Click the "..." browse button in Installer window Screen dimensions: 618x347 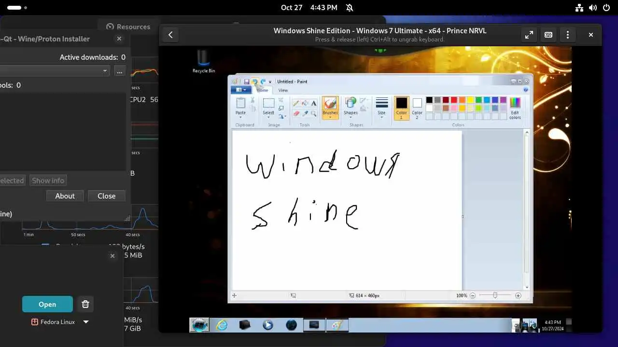(x=120, y=71)
